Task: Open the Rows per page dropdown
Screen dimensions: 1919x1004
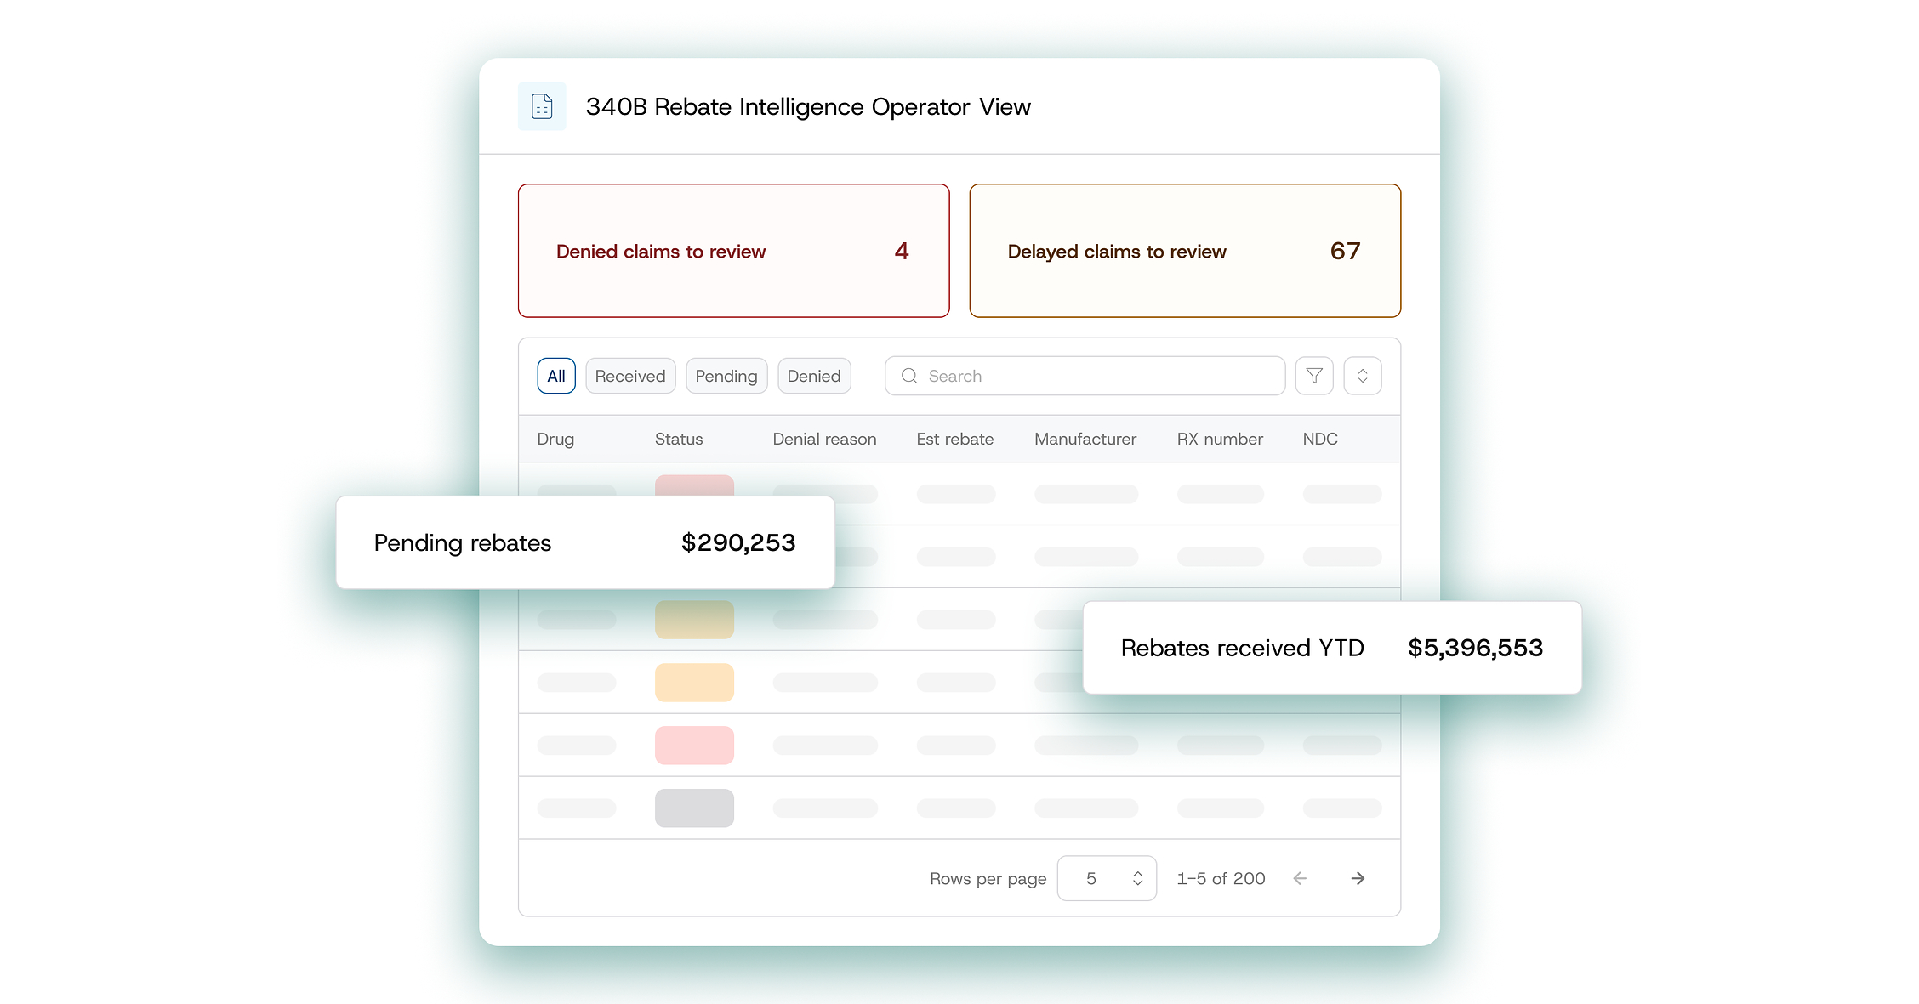Action: [x=1107, y=878]
